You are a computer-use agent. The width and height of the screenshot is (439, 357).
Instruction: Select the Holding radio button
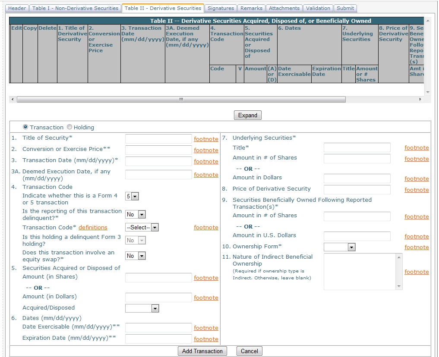tap(69, 127)
